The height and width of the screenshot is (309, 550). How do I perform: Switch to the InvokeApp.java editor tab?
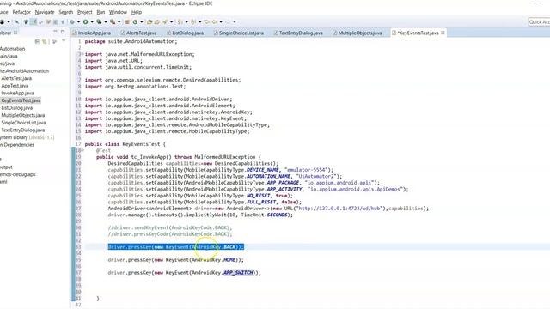(x=92, y=33)
